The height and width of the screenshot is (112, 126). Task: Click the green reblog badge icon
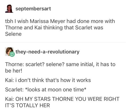point(12,54)
